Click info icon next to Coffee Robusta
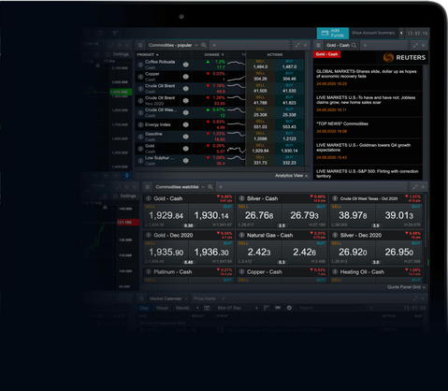 click(x=140, y=65)
